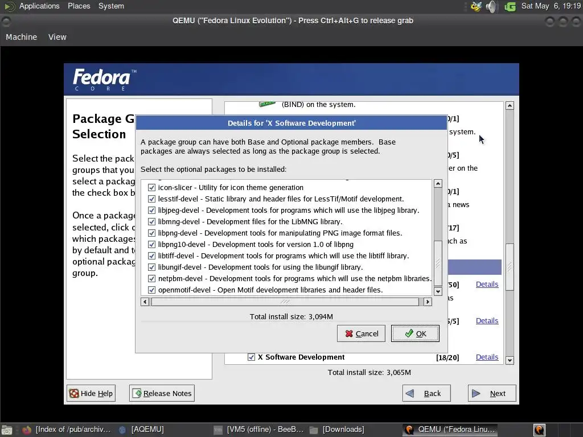
Task: Toggle libungif-devel checkbox
Action: click(151, 267)
